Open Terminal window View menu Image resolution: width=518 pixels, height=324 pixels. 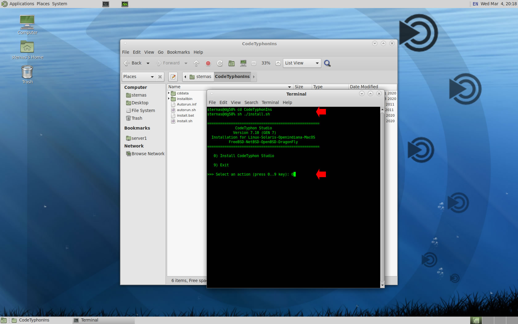pyautogui.click(x=236, y=102)
